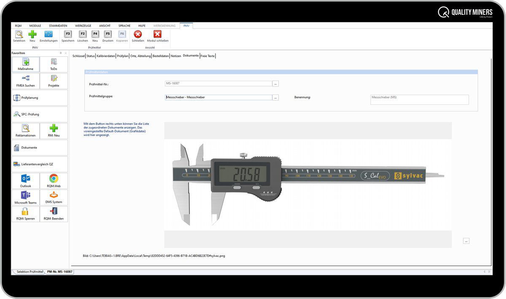The width and height of the screenshot is (506, 299).
Task: Open the ANSICHT menu
Action: point(105,26)
